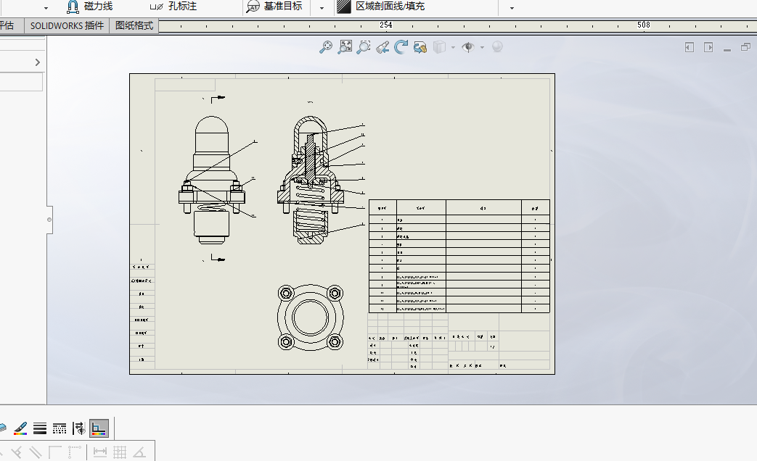
Task: Open the SOLIDWORKS 插件 tab
Action: (x=66, y=25)
